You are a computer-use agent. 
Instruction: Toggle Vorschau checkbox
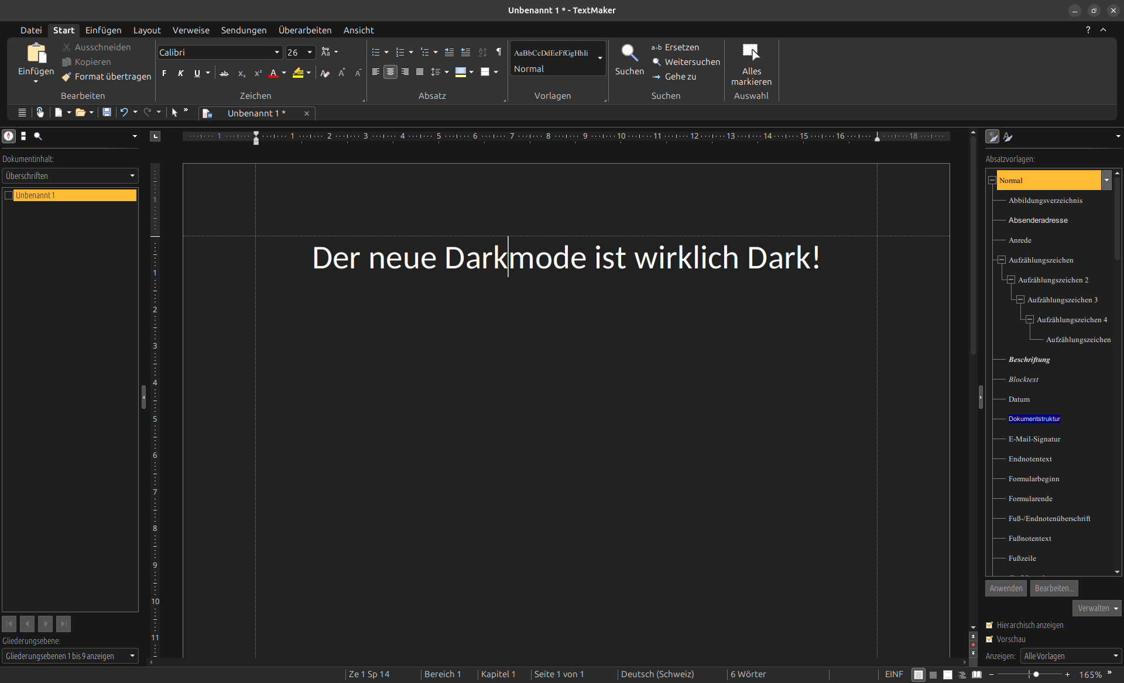(x=989, y=639)
